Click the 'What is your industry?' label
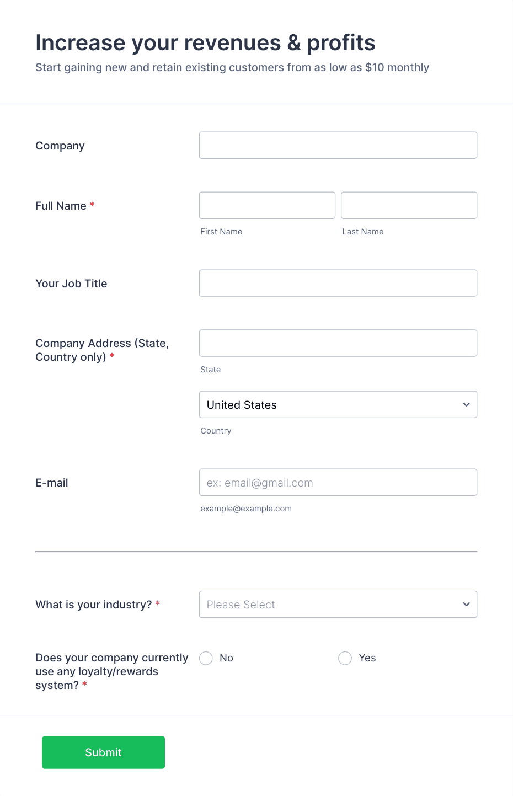 (x=94, y=605)
